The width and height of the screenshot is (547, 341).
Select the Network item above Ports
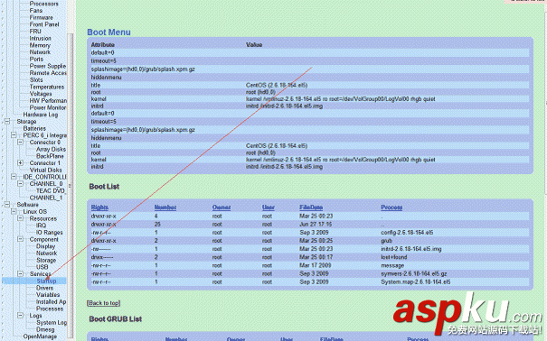pos(40,52)
